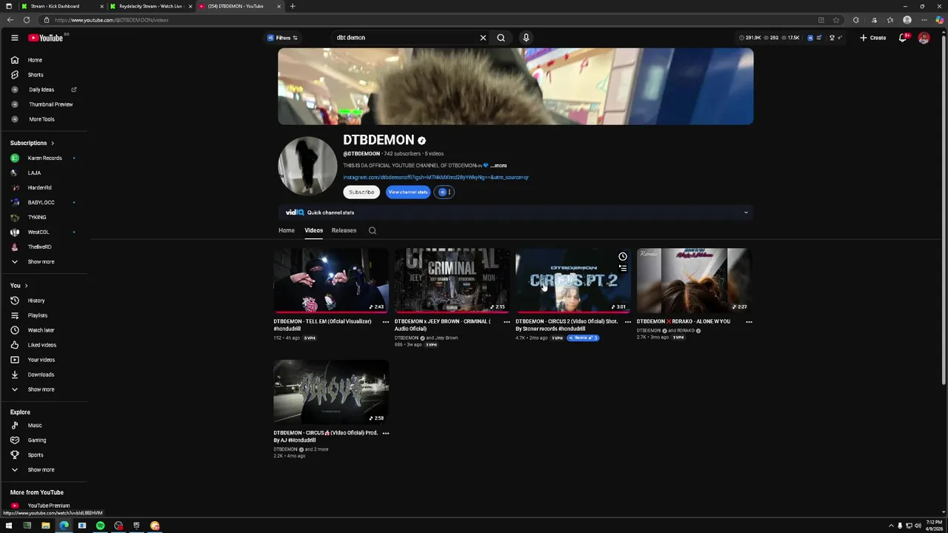948x533 pixels.
Task: Expand the You section heading
Action: click(19, 286)
